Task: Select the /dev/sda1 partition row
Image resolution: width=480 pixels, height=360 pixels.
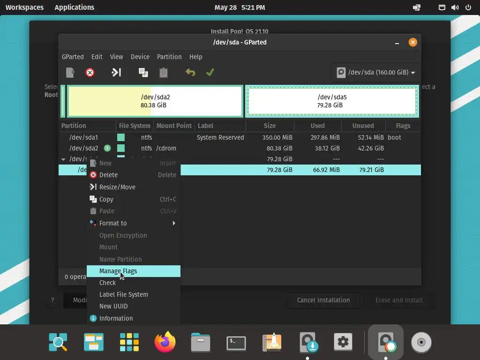Action: pyautogui.click(x=240, y=137)
